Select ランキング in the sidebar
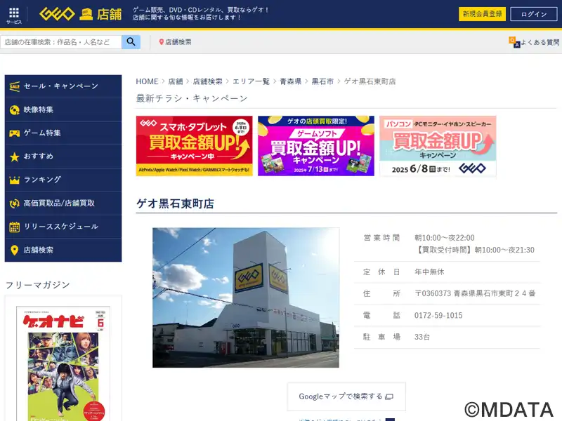Viewport: 562px width, 421px height. click(x=63, y=180)
